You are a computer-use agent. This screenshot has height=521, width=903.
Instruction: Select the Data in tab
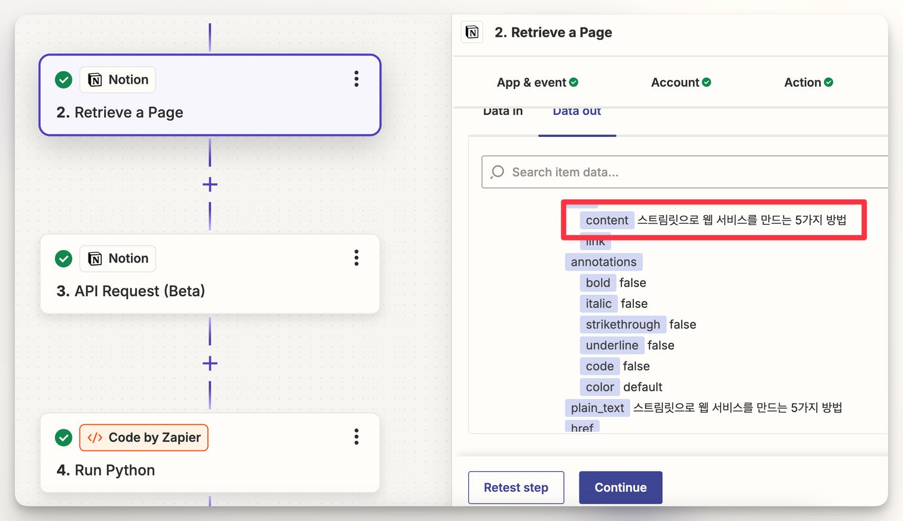click(502, 112)
